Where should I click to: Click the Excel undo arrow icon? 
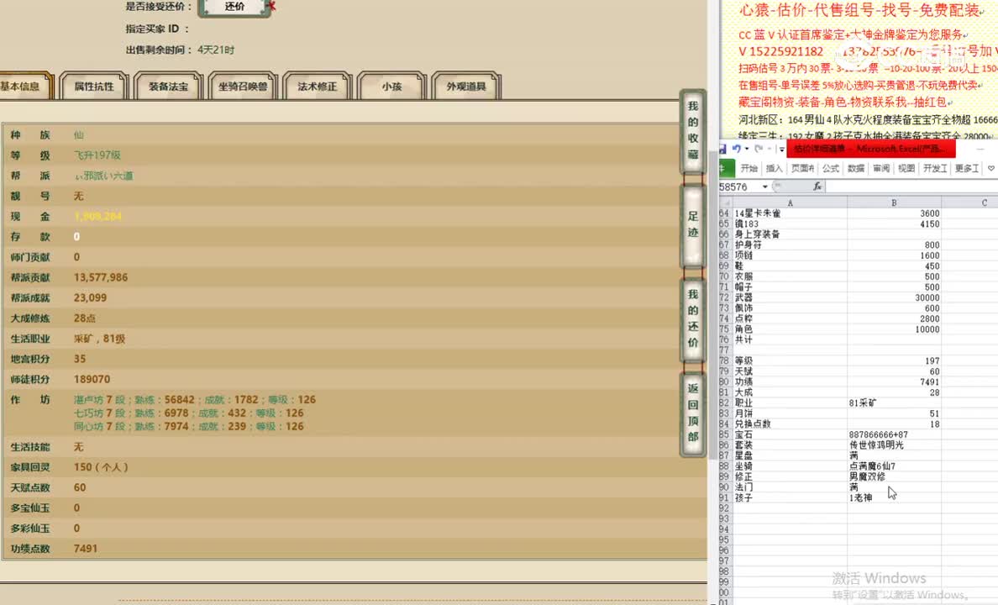click(x=737, y=149)
